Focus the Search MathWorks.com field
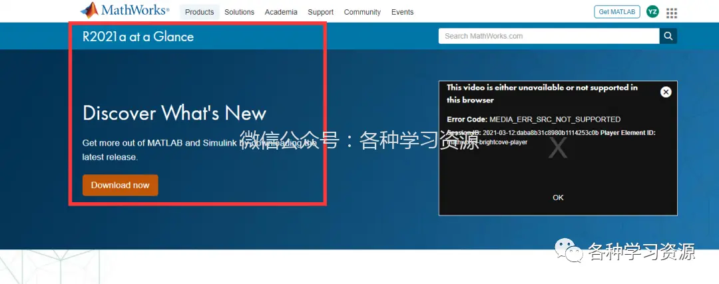The width and height of the screenshot is (719, 284). point(549,36)
